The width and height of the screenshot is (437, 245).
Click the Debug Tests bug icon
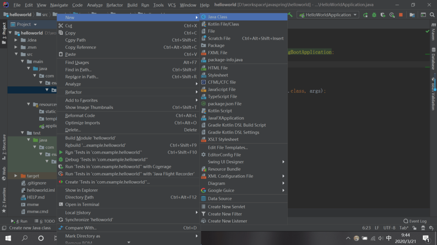click(x=61, y=160)
